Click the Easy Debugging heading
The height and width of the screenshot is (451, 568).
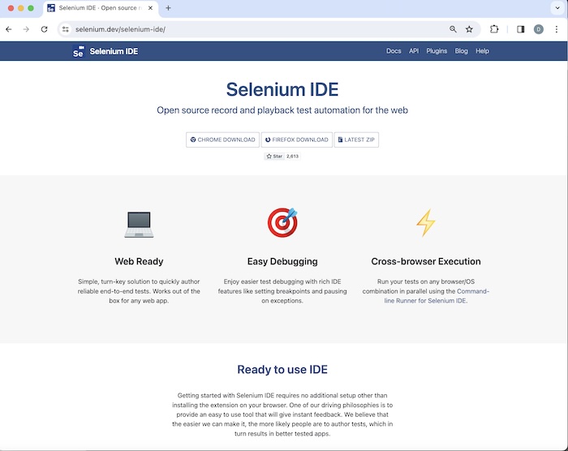pos(282,261)
